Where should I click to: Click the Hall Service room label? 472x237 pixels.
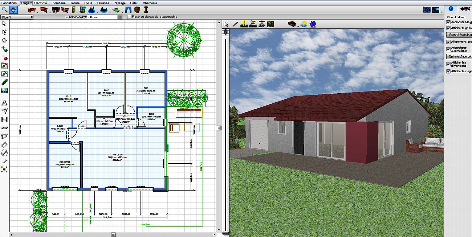(65, 162)
